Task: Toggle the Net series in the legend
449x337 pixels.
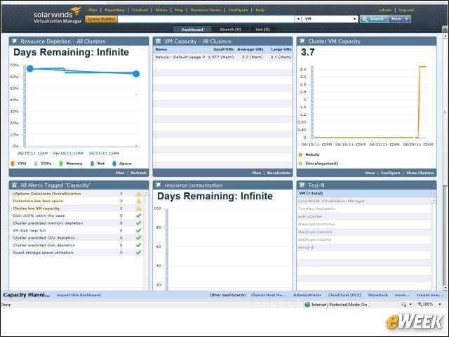Action: click(x=98, y=164)
